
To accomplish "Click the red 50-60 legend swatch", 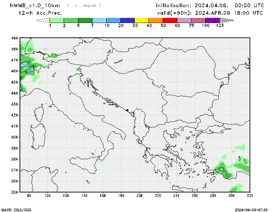I will 170,20.
